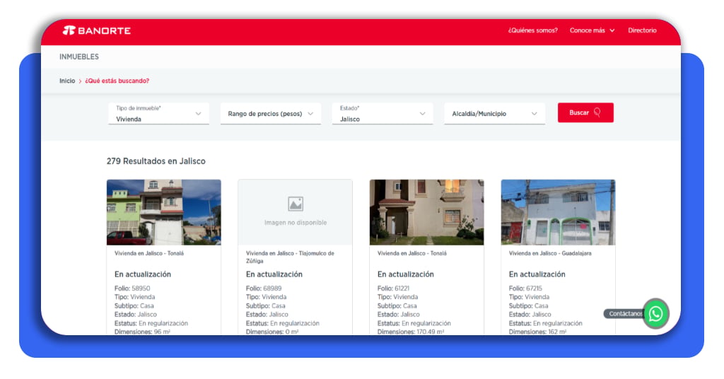Viewport: 724px width, 379px height.
Task: Click Dimensiones: 170.49 m² text
Action: 411,332
